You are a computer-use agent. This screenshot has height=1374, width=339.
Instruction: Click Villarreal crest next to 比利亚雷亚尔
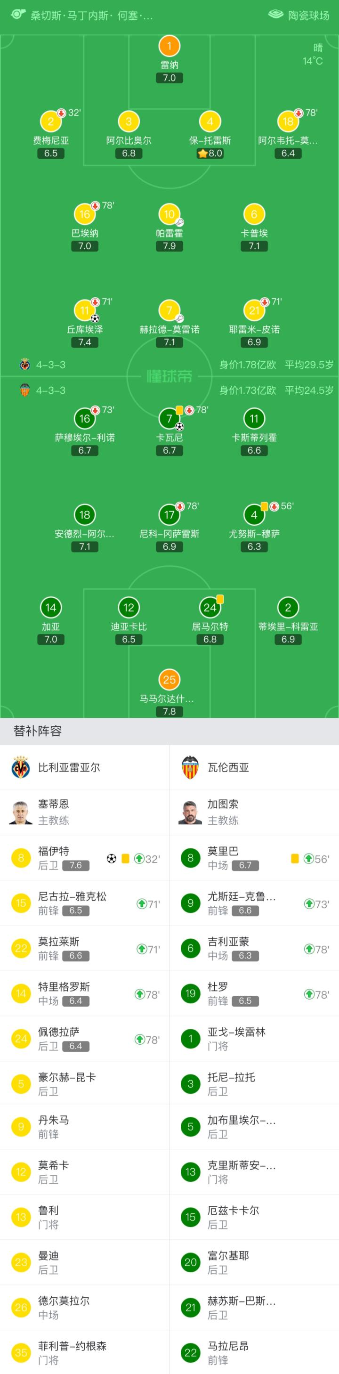point(21,767)
